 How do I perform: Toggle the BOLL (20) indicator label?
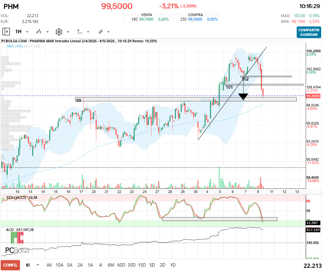pyautogui.click(x=32, y=46)
